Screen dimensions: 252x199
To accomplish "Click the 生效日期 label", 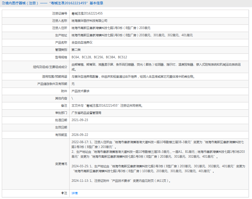I will click(x=61, y=127).
